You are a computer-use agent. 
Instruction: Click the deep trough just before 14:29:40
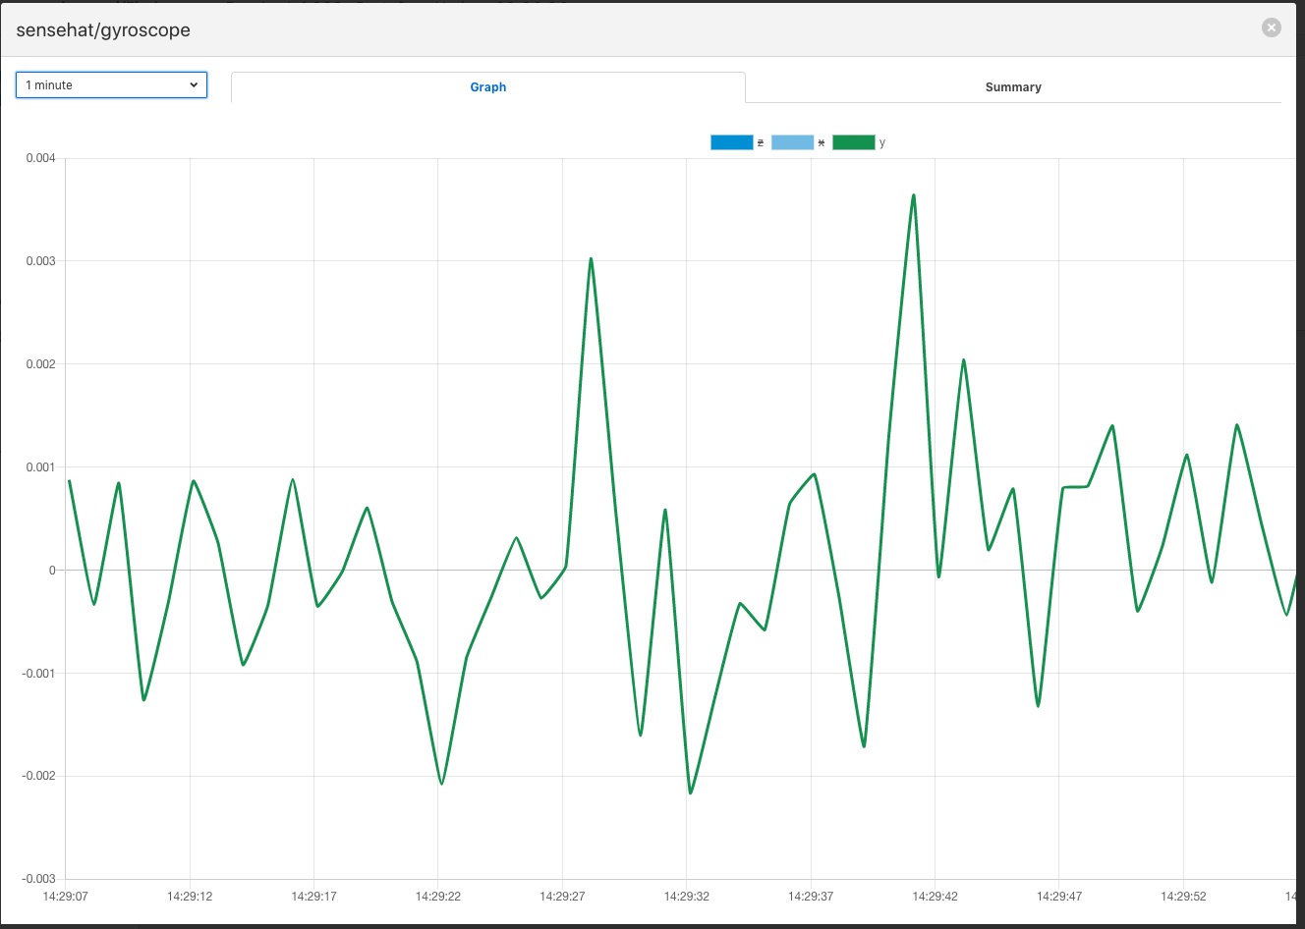click(x=864, y=746)
